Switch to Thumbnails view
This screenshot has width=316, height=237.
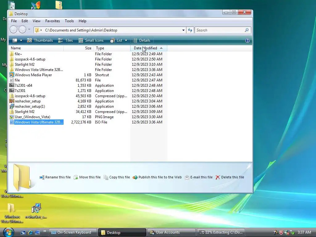[40, 40]
